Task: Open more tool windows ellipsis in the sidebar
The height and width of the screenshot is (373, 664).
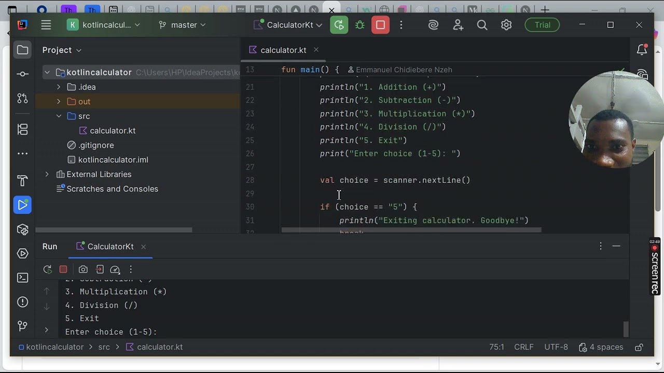Action: (22, 153)
